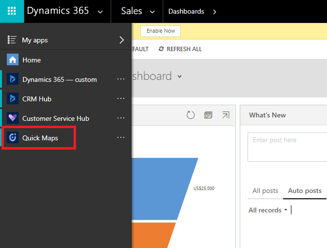Expand the Dashboards breadcrumb chevron
The image size is (327, 248).
click(214, 12)
